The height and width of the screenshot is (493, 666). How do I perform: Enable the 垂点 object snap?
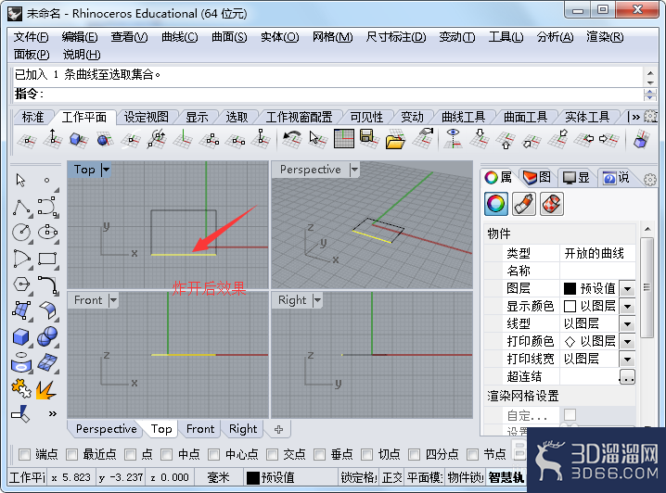pos(319,454)
